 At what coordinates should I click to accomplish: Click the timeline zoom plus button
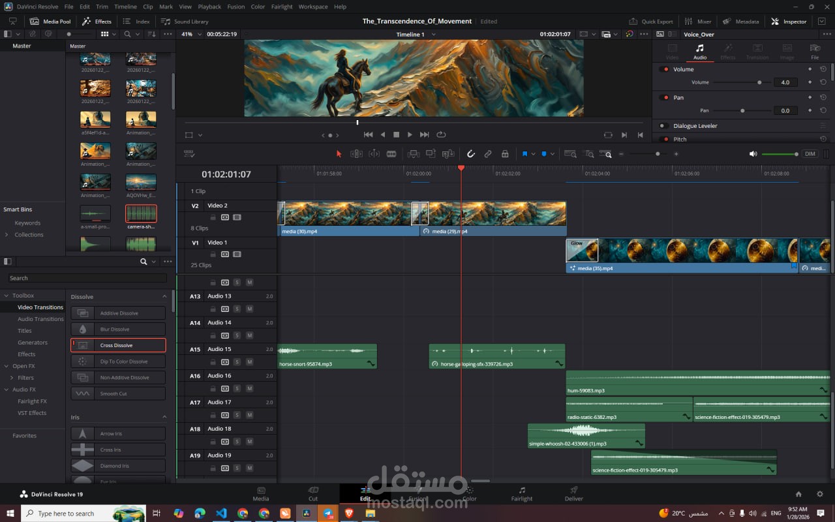coord(676,154)
